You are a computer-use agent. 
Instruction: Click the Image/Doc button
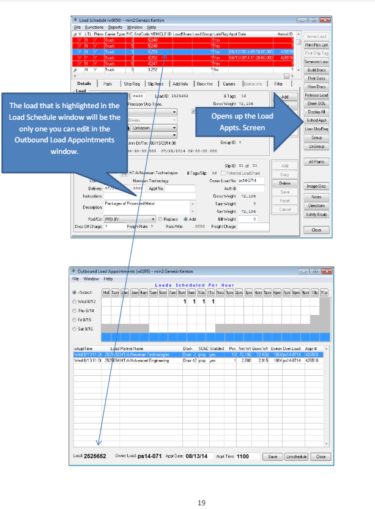pyautogui.click(x=316, y=186)
